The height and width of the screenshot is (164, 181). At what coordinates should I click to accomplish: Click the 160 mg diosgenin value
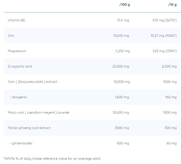click(171, 97)
